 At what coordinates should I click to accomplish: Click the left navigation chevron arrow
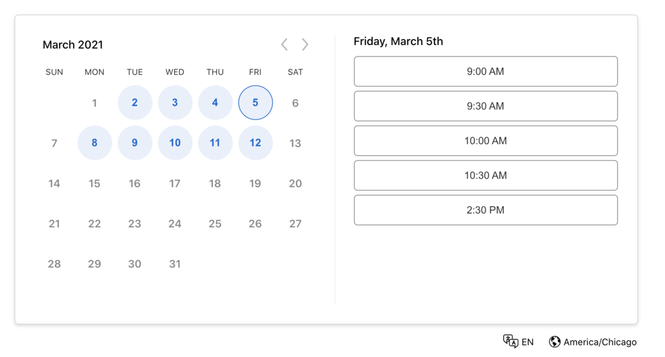coord(284,44)
